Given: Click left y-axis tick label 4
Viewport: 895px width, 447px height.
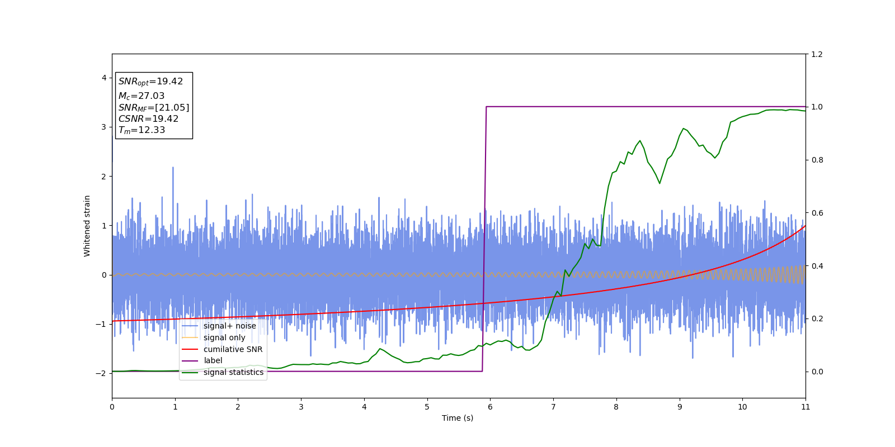Looking at the screenshot, I should point(104,78).
